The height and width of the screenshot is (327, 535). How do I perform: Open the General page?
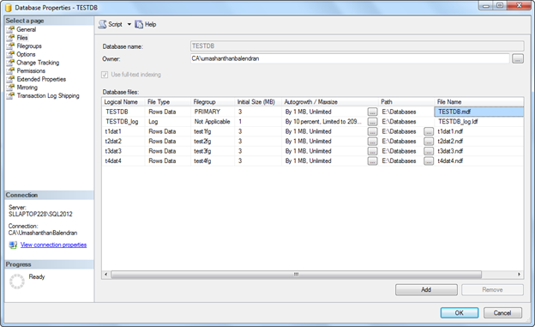point(27,29)
